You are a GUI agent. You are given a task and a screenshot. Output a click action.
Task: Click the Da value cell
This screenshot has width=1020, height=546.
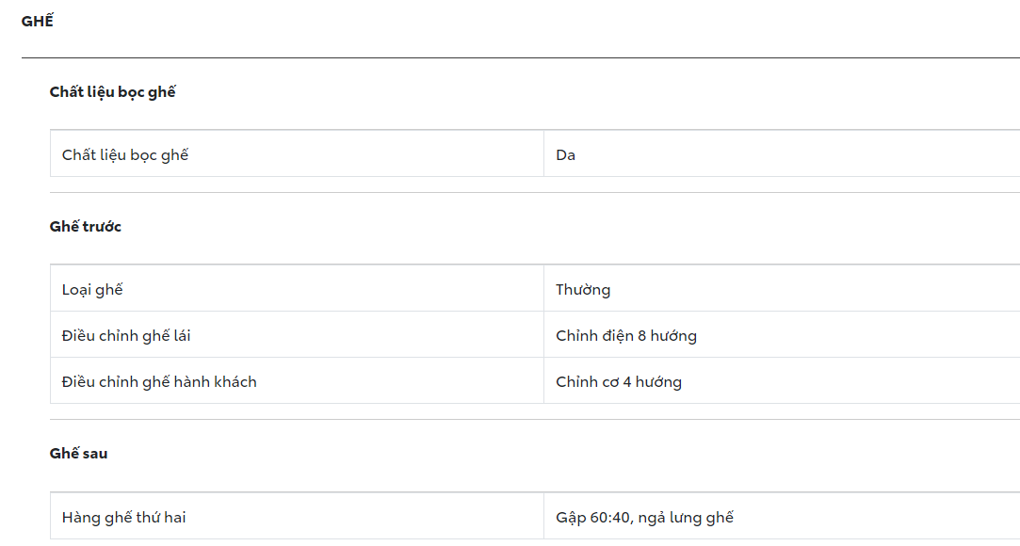click(566, 154)
